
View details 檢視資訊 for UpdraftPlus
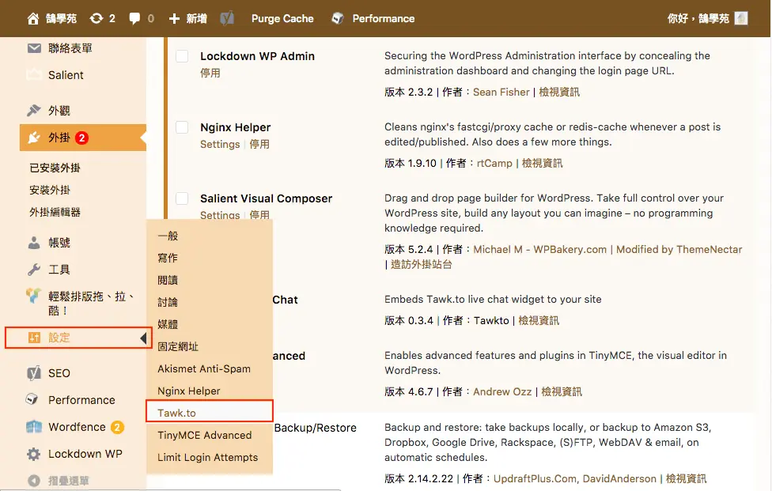point(687,478)
